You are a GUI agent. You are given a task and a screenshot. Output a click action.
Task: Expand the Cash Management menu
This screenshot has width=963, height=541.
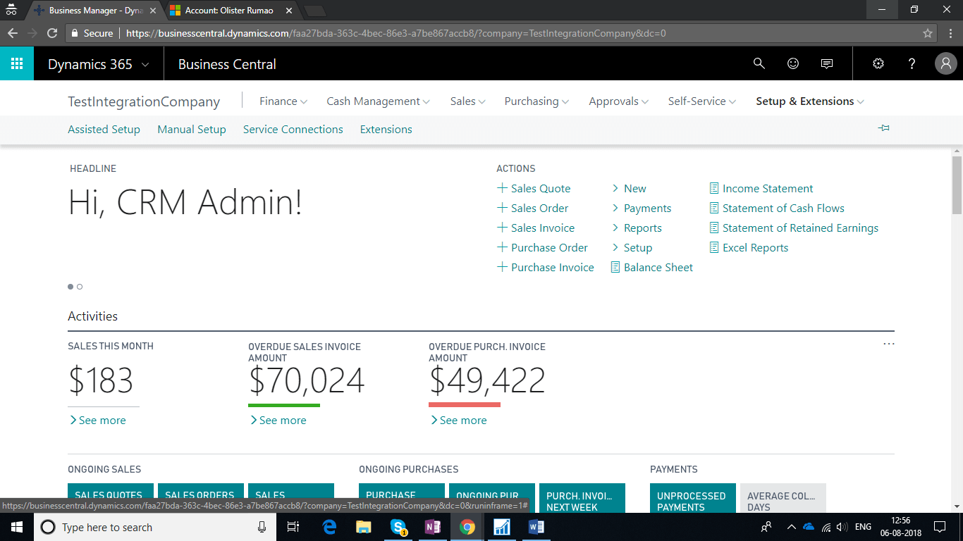click(378, 101)
